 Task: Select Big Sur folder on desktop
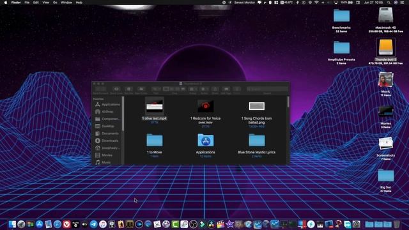click(385, 175)
